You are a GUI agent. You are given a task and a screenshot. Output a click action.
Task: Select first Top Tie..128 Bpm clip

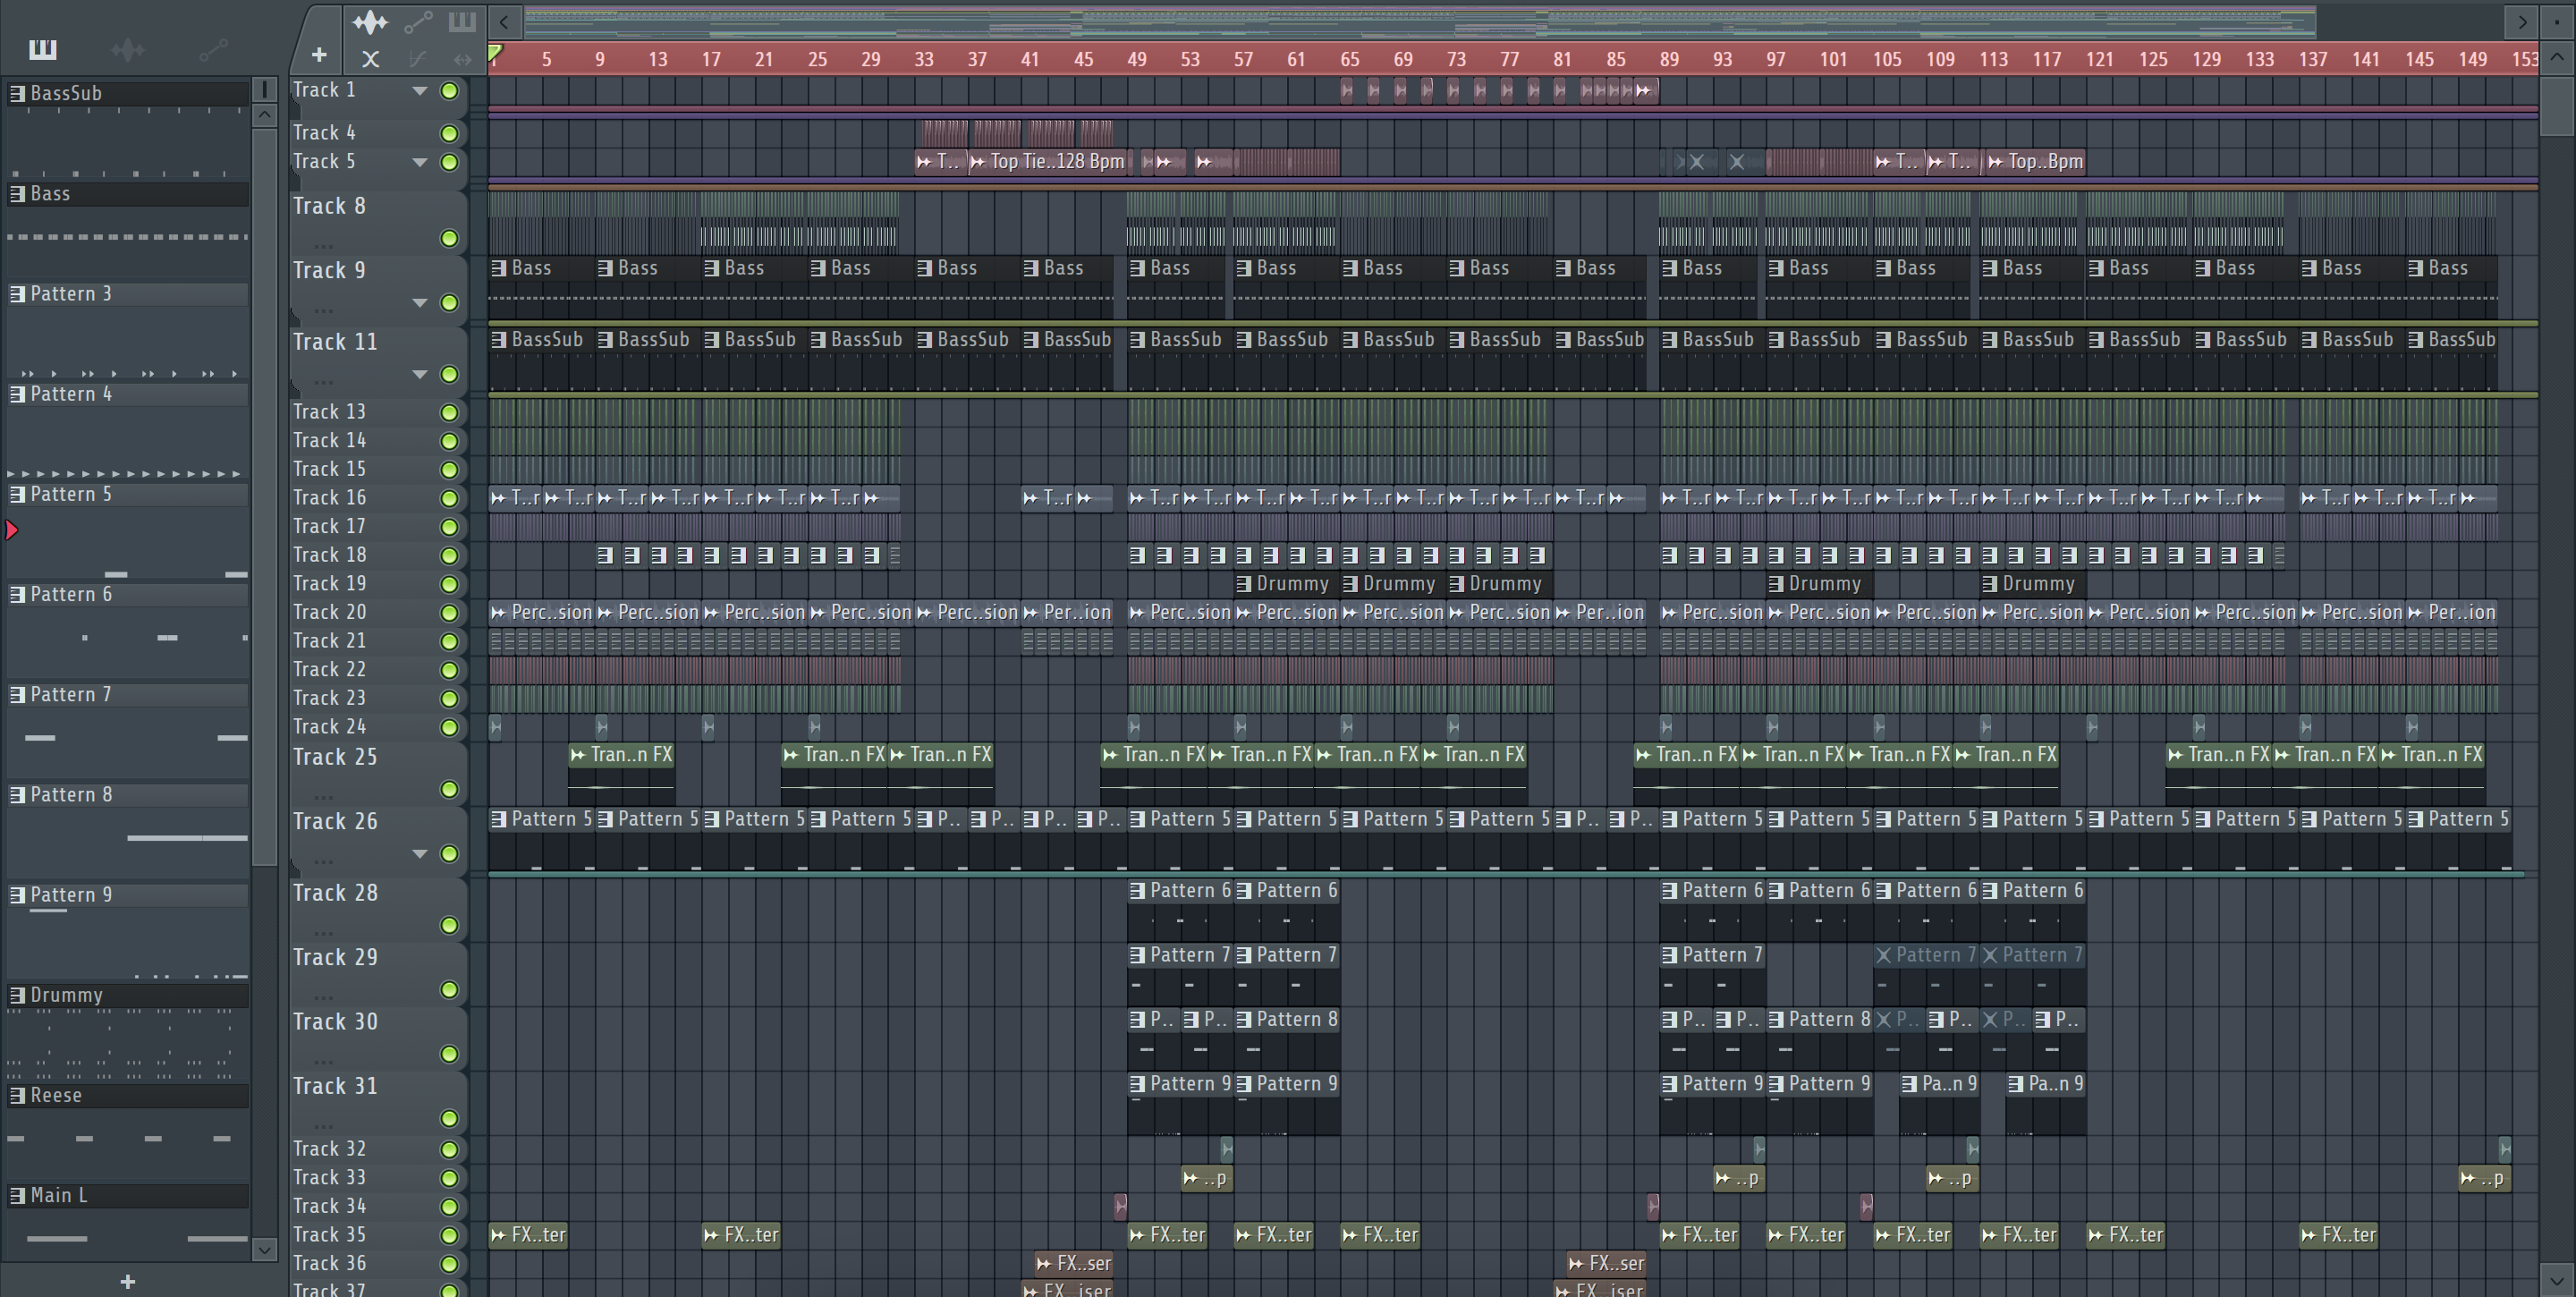(x=1049, y=161)
